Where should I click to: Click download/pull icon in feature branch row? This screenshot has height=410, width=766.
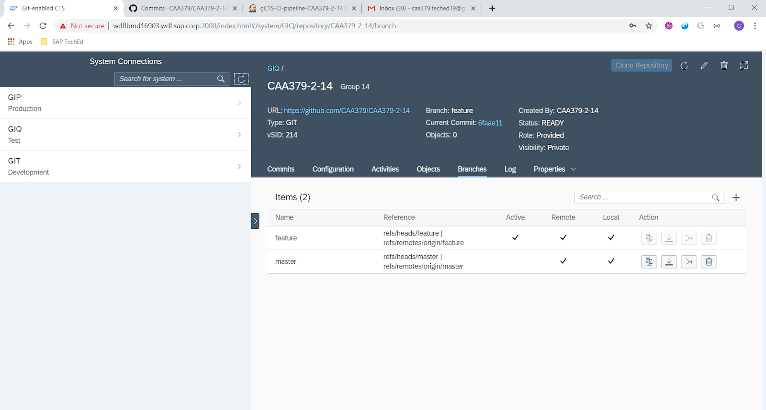tap(669, 238)
